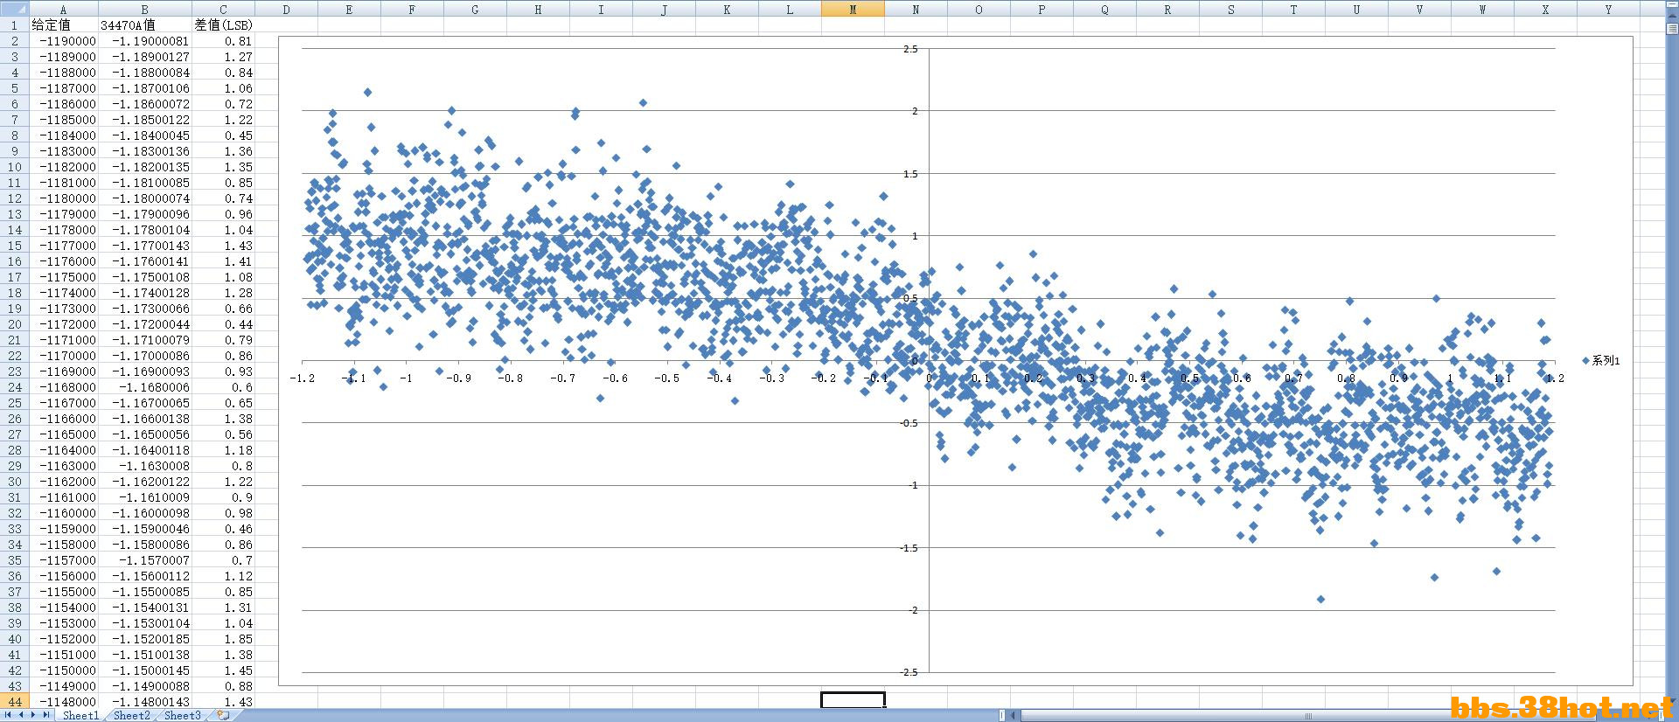Click header cell 给定值

click(63, 25)
